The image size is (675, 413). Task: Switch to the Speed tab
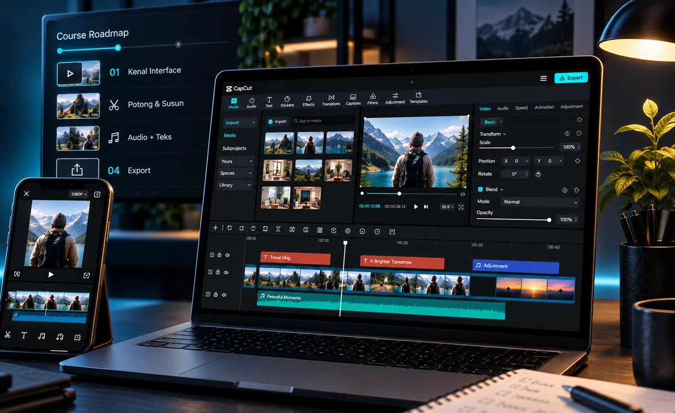pos(521,107)
